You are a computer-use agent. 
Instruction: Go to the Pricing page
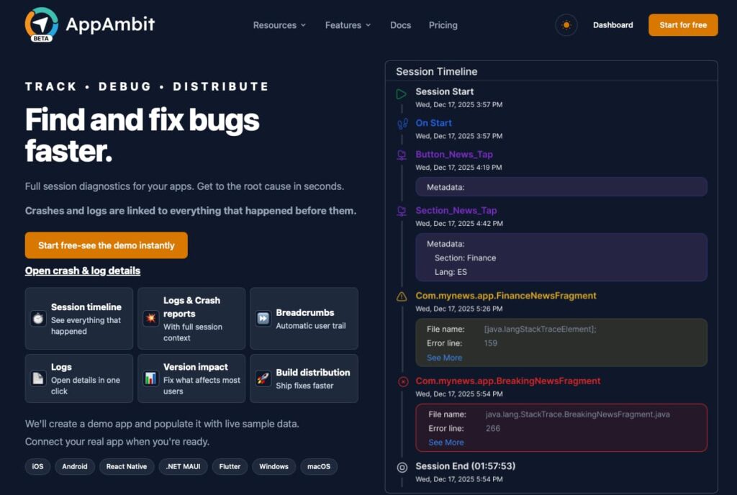coord(443,24)
